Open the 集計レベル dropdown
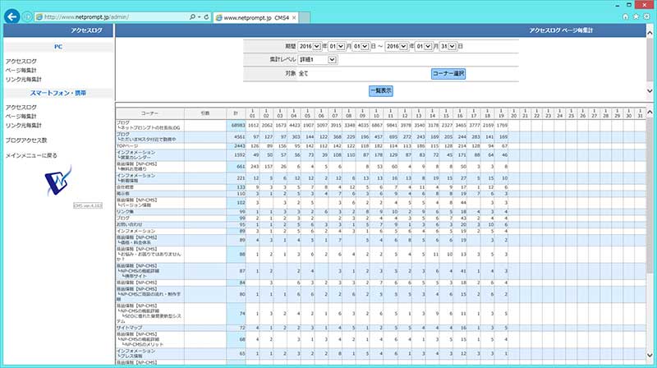The width and height of the screenshot is (657, 368). 317,59
